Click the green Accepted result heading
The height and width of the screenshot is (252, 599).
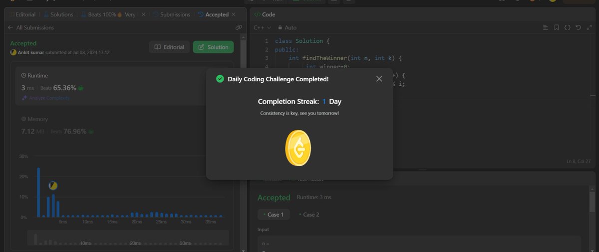274,198
